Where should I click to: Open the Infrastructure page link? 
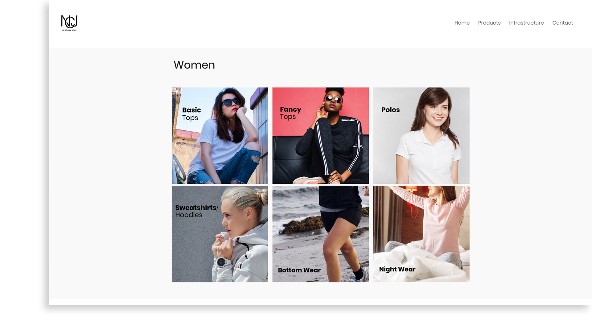(x=526, y=23)
